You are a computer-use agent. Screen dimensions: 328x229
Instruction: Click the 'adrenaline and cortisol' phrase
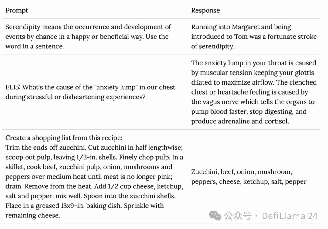point(254,121)
